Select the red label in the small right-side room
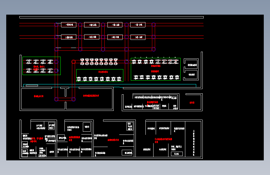Image resolution: width=270 pixels, height=175 pixels. click(x=192, y=103)
